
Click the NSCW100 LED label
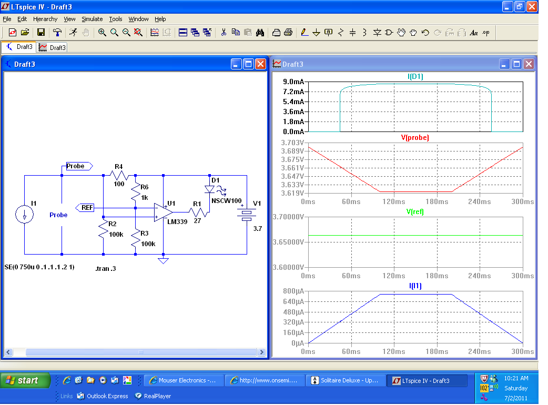pyautogui.click(x=227, y=200)
